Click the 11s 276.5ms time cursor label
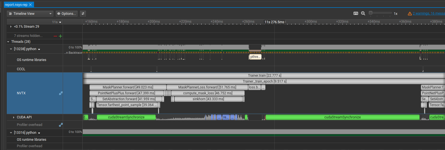Image resolution: width=445 pixels, height=150 pixels. tap(274, 22)
